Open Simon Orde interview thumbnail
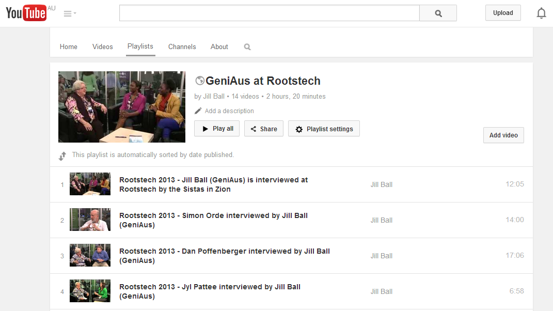This screenshot has height=311, width=553. (90, 220)
